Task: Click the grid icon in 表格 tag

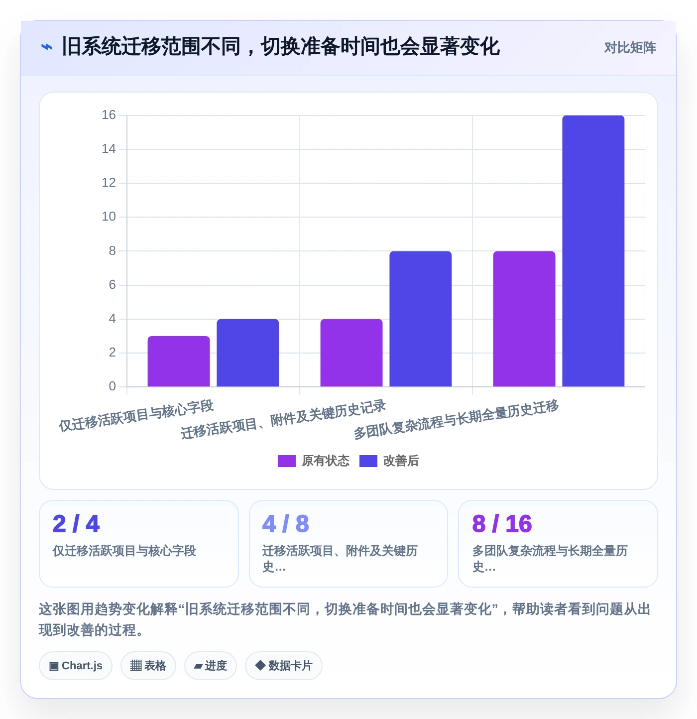Action: coord(136,666)
